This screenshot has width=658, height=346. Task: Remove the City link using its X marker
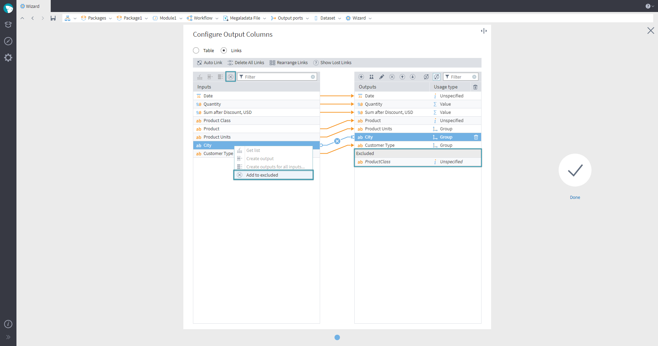337,141
